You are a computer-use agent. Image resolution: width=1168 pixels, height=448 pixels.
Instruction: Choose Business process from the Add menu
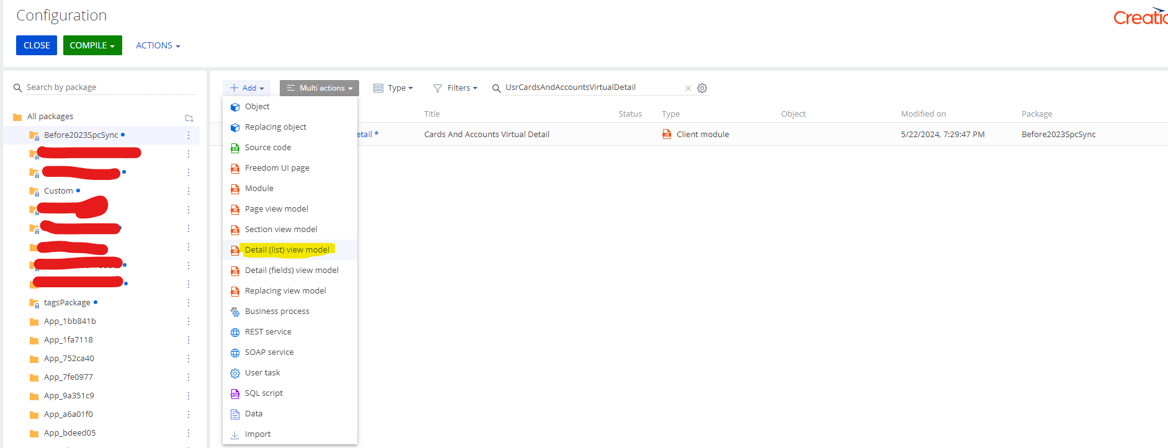(x=290, y=311)
